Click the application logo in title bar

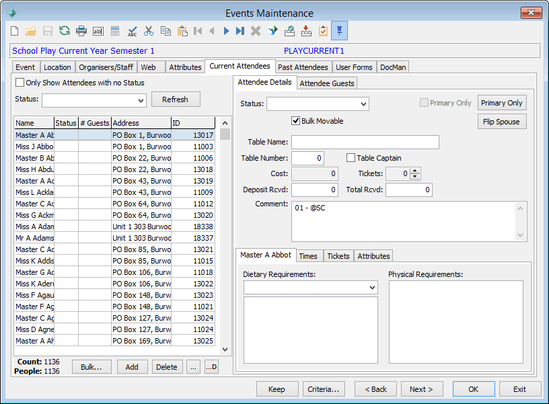click(x=12, y=13)
